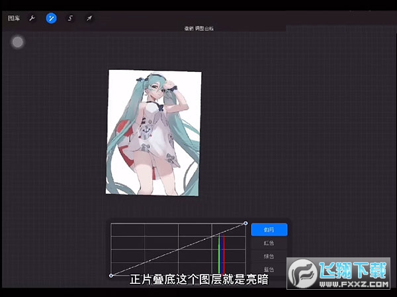The width and height of the screenshot is (397, 297).
Task: Tap the 撤销 调整曲线 notification text
Action: click(x=198, y=28)
